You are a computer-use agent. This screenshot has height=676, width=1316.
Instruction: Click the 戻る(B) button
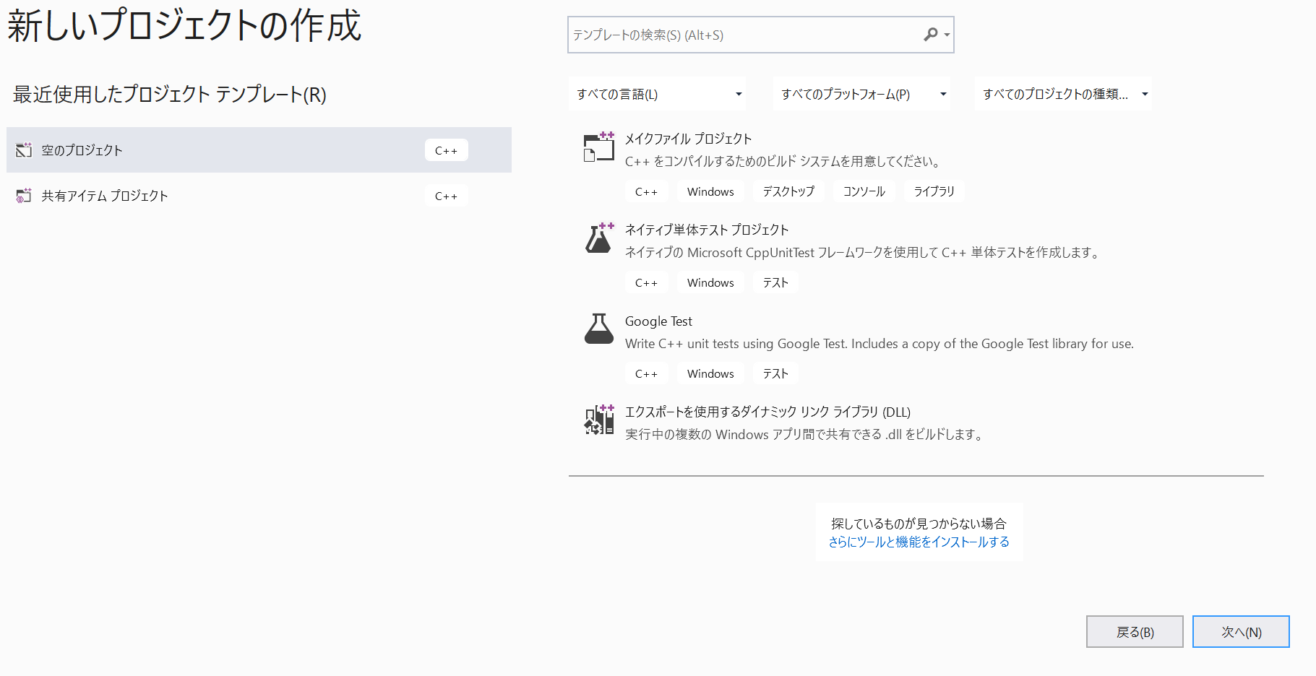[x=1135, y=632]
